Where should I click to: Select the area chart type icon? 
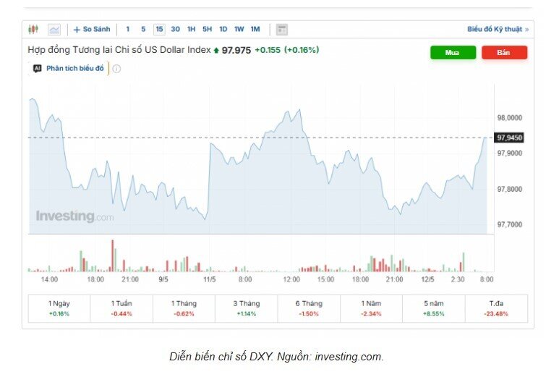tap(54, 29)
